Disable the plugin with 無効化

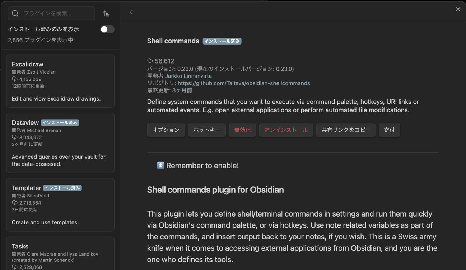click(x=242, y=130)
